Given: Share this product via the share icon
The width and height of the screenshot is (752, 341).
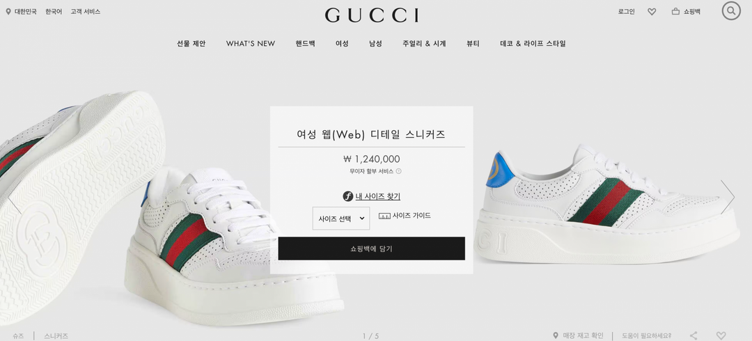Looking at the screenshot, I should (x=694, y=335).
